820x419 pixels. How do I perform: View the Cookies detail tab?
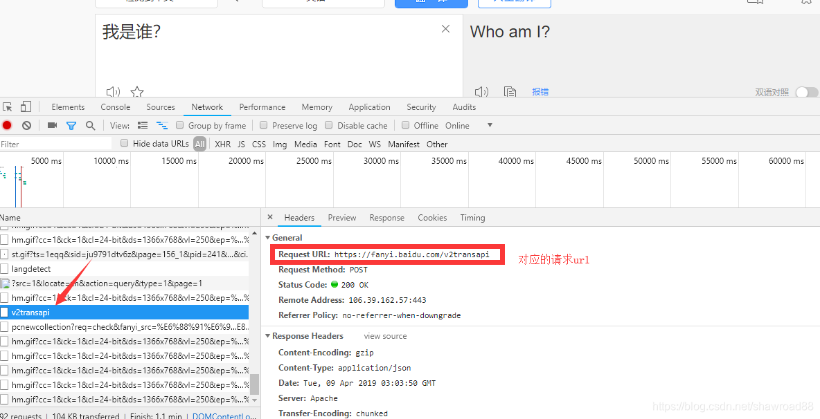[432, 218]
